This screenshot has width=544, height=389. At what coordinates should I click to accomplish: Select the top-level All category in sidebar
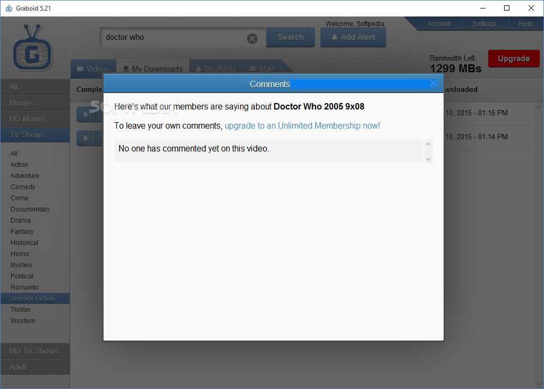[35, 87]
